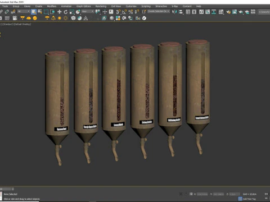
Task: Open Edit Named Selection Sets
Action: click(144, 12)
